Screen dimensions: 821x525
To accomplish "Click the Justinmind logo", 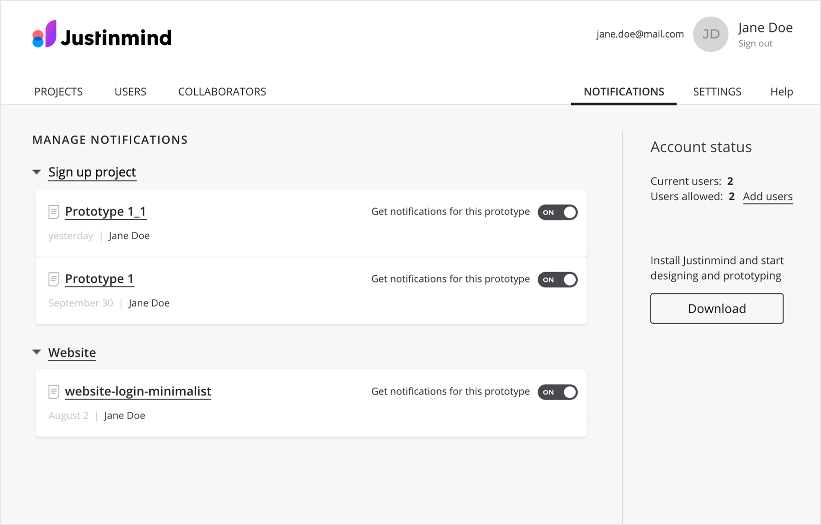I will point(102,34).
